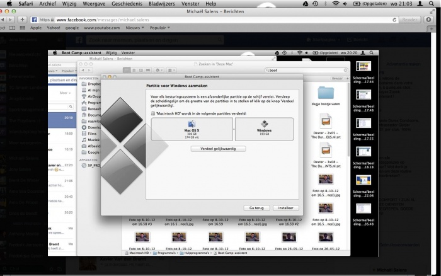Open the Safari menu

26,4
